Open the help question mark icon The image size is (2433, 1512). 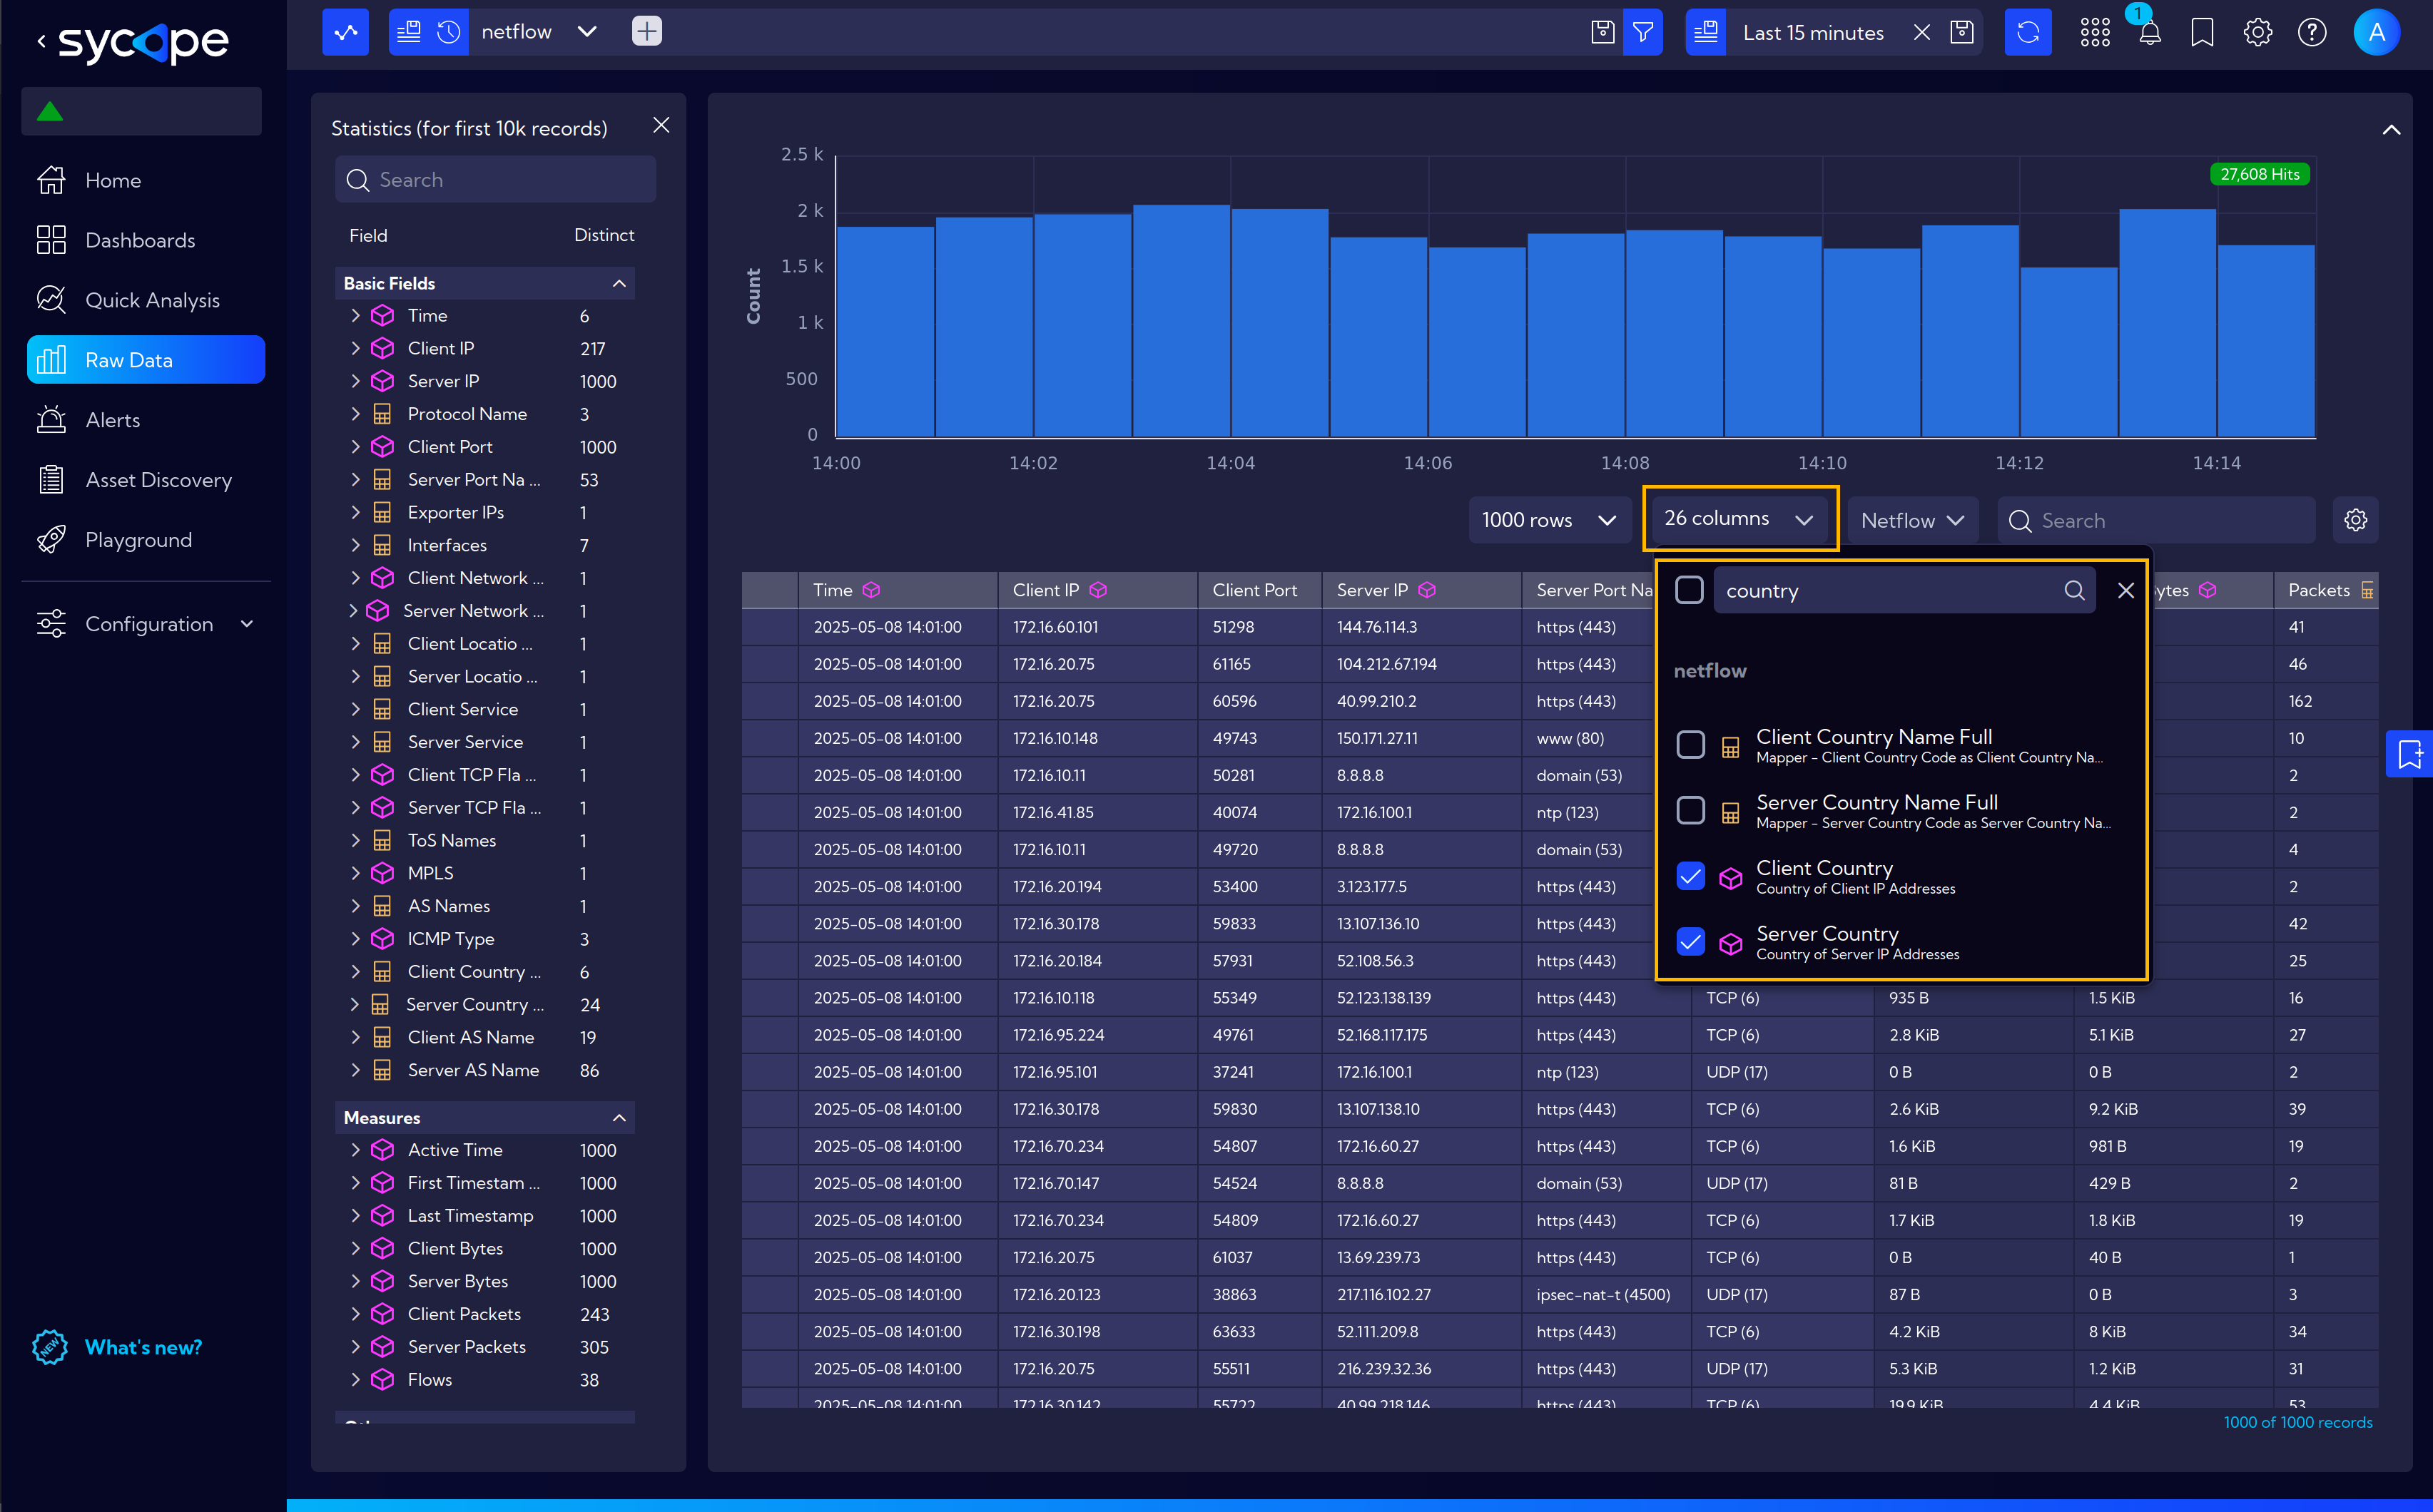pos(2312,32)
